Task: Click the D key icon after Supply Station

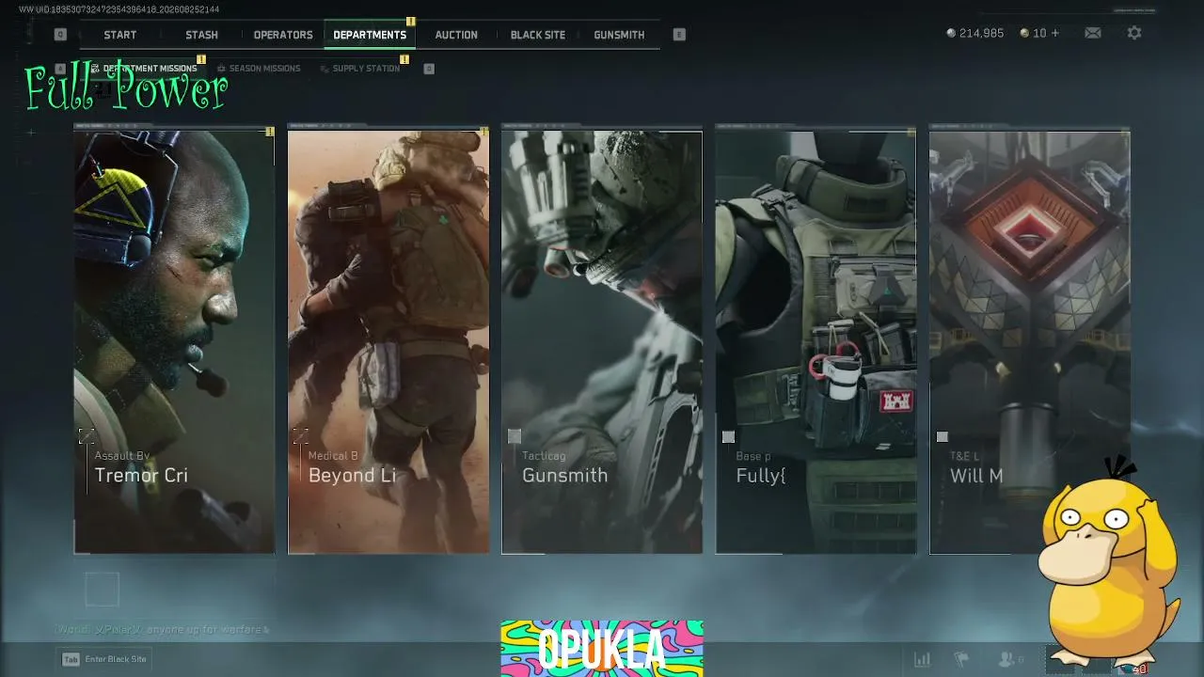Action: [x=429, y=69]
